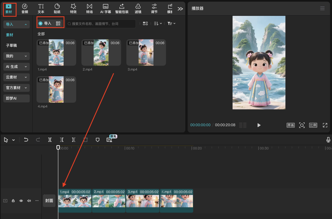Click the focus frame icon in player

(x=302, y=125)
